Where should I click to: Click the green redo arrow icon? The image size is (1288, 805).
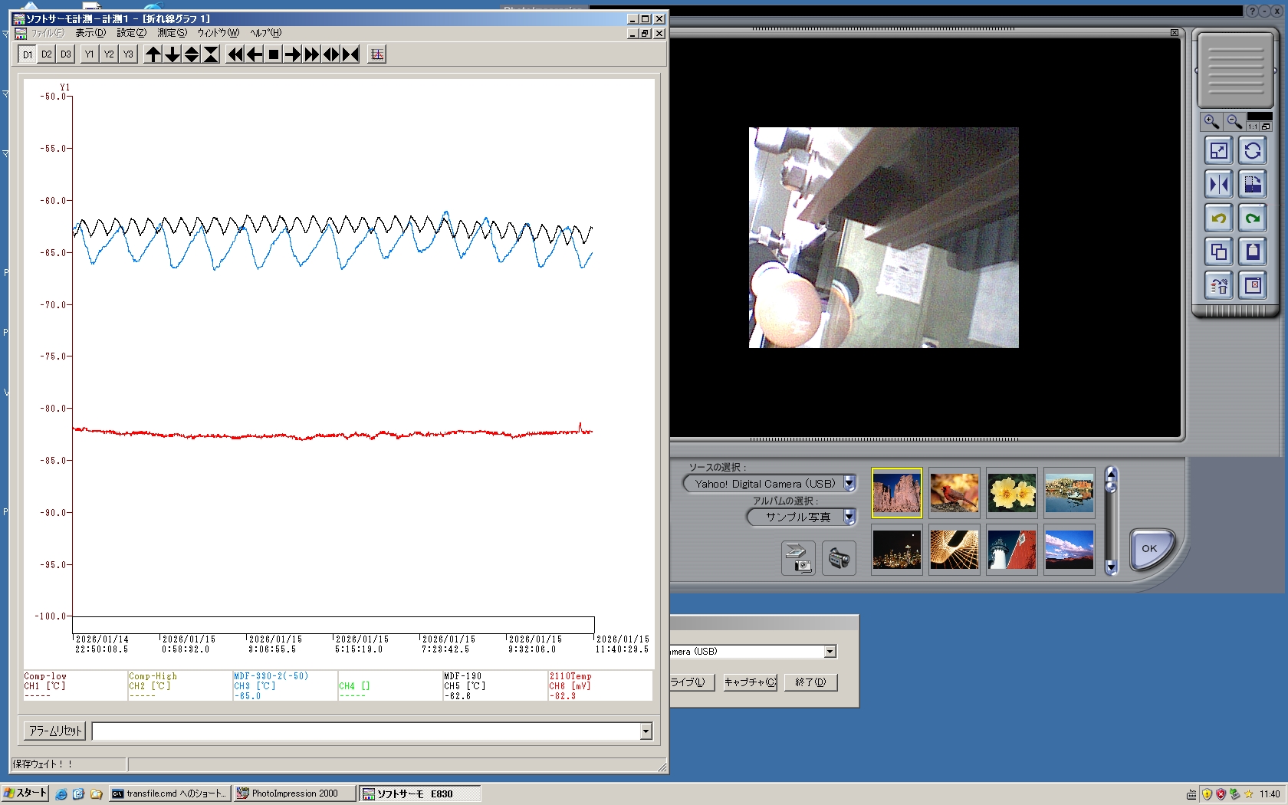(1253, 219)
